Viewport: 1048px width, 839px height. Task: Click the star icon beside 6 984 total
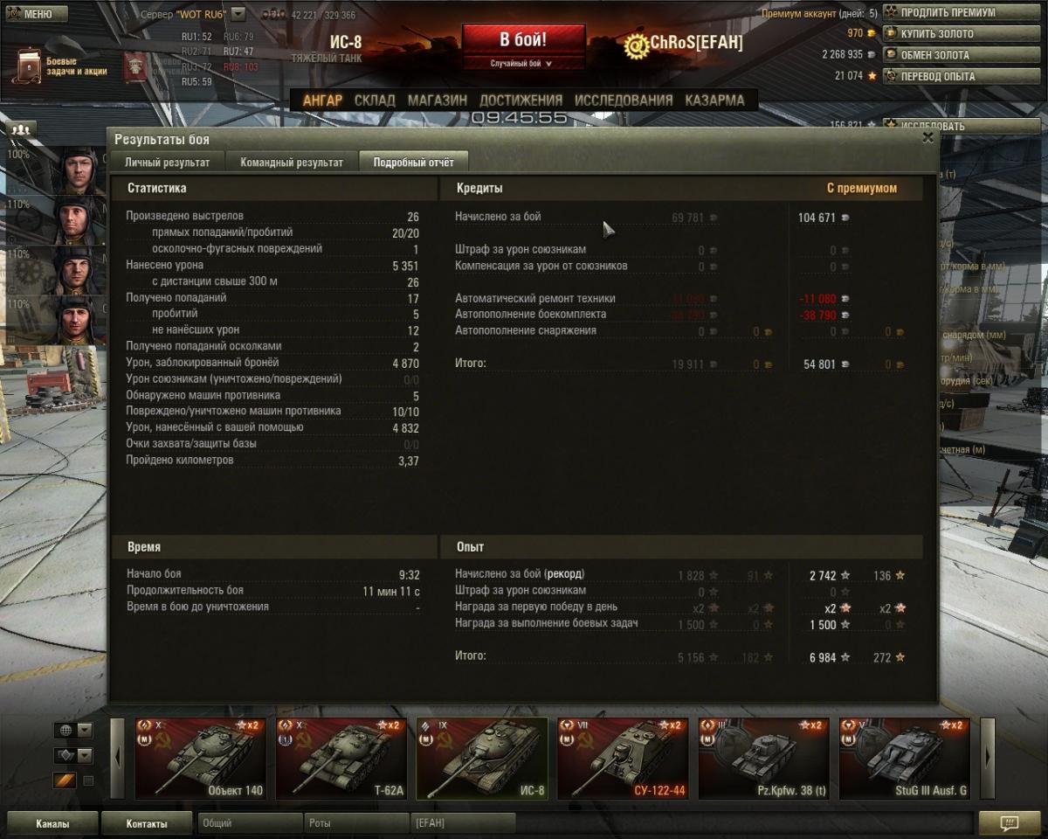845,657
